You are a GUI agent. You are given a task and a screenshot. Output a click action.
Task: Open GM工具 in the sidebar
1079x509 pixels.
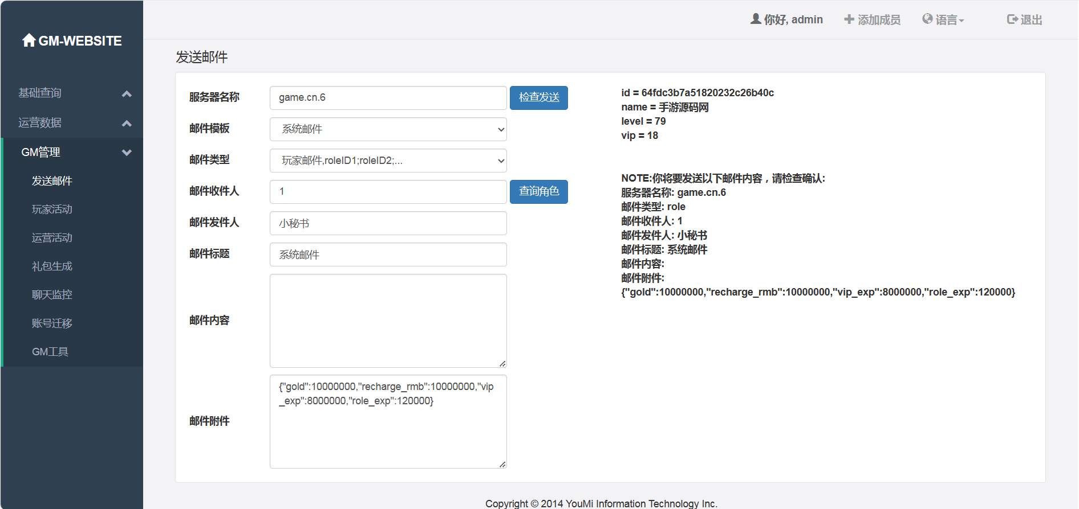pos(50,352)
